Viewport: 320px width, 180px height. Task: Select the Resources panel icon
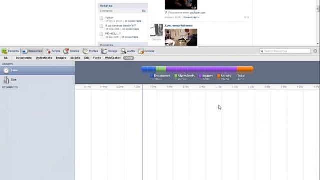click(24, 51)
